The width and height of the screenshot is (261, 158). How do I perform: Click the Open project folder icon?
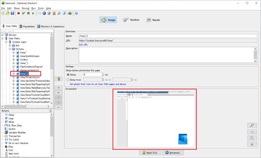(7, 13)
